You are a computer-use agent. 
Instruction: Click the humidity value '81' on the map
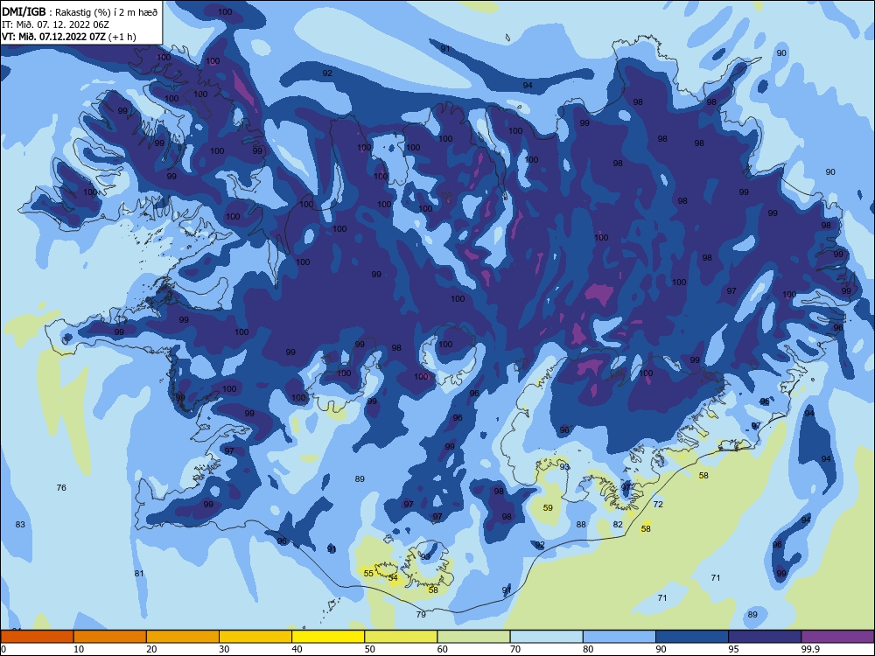139,574
